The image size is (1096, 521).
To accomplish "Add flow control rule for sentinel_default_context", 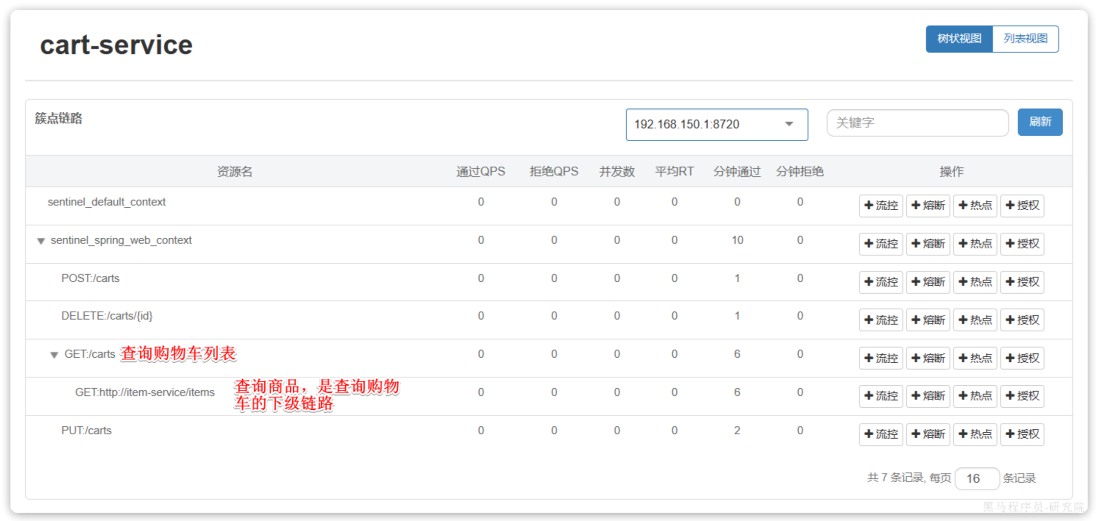I will pos(880,205).
